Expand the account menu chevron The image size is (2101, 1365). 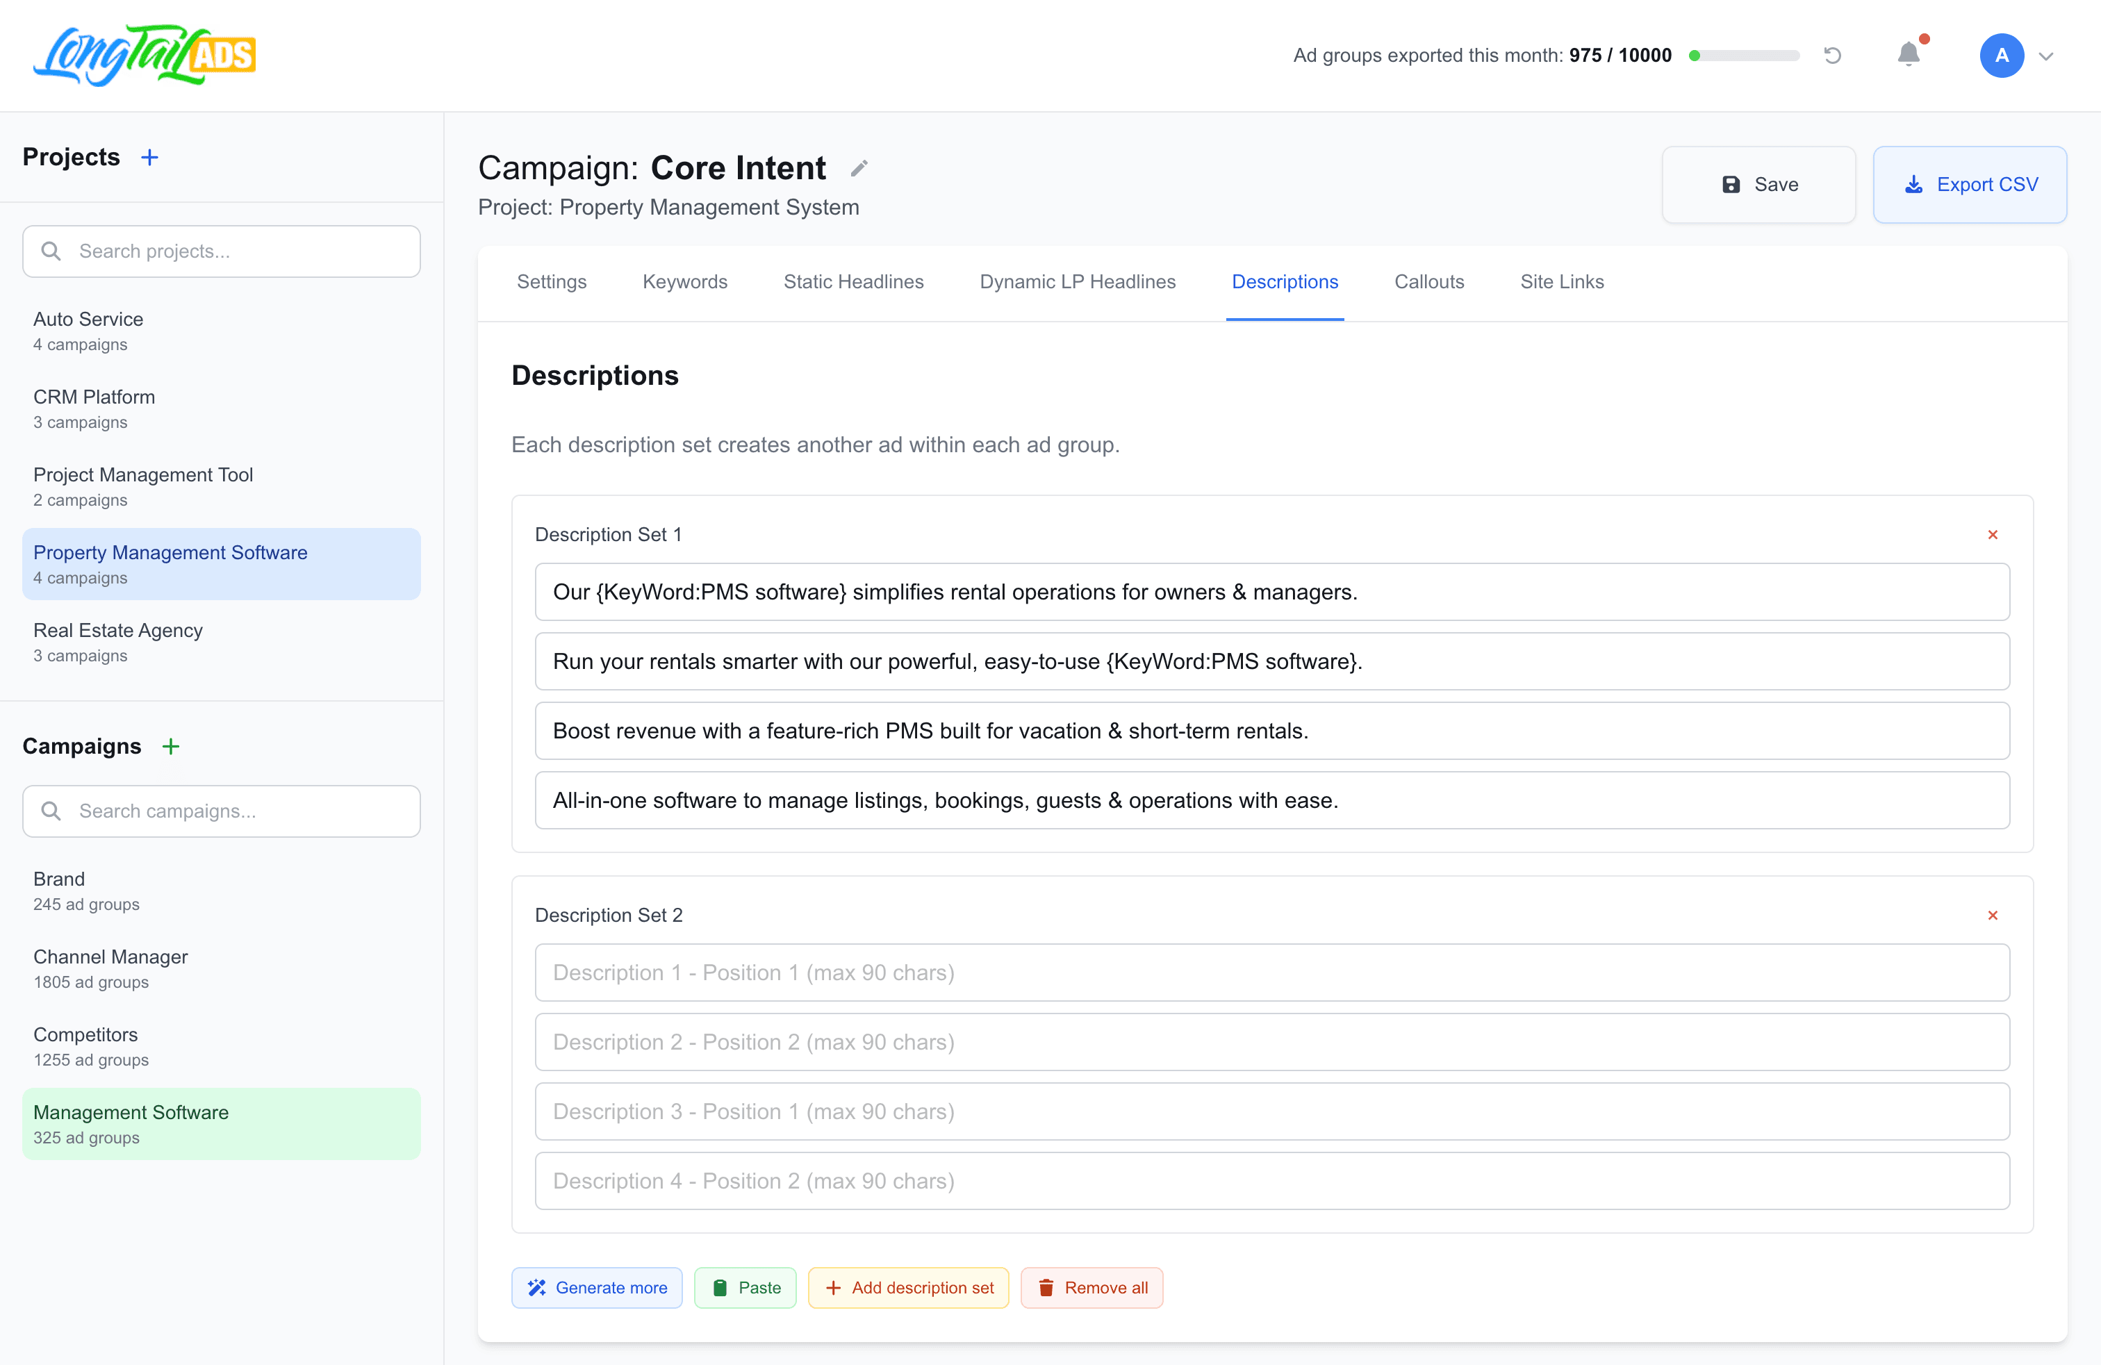click(2045, 56)
